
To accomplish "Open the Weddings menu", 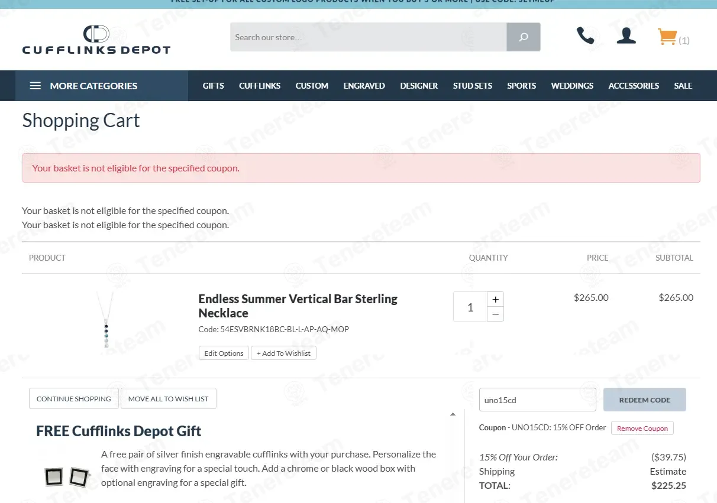I will 572,86.
